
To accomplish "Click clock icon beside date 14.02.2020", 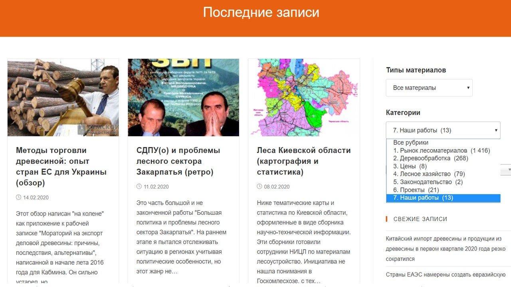I will coord(18,197).
